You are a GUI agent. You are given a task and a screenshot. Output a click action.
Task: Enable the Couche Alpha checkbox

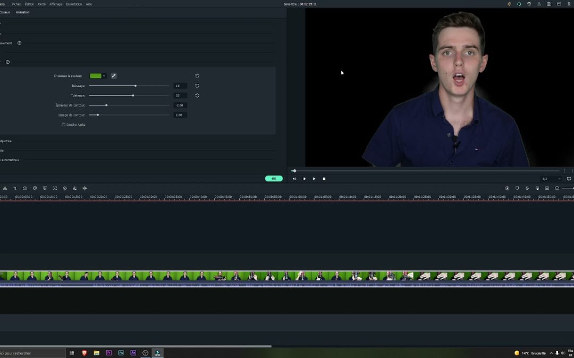[x=63, y=124]
